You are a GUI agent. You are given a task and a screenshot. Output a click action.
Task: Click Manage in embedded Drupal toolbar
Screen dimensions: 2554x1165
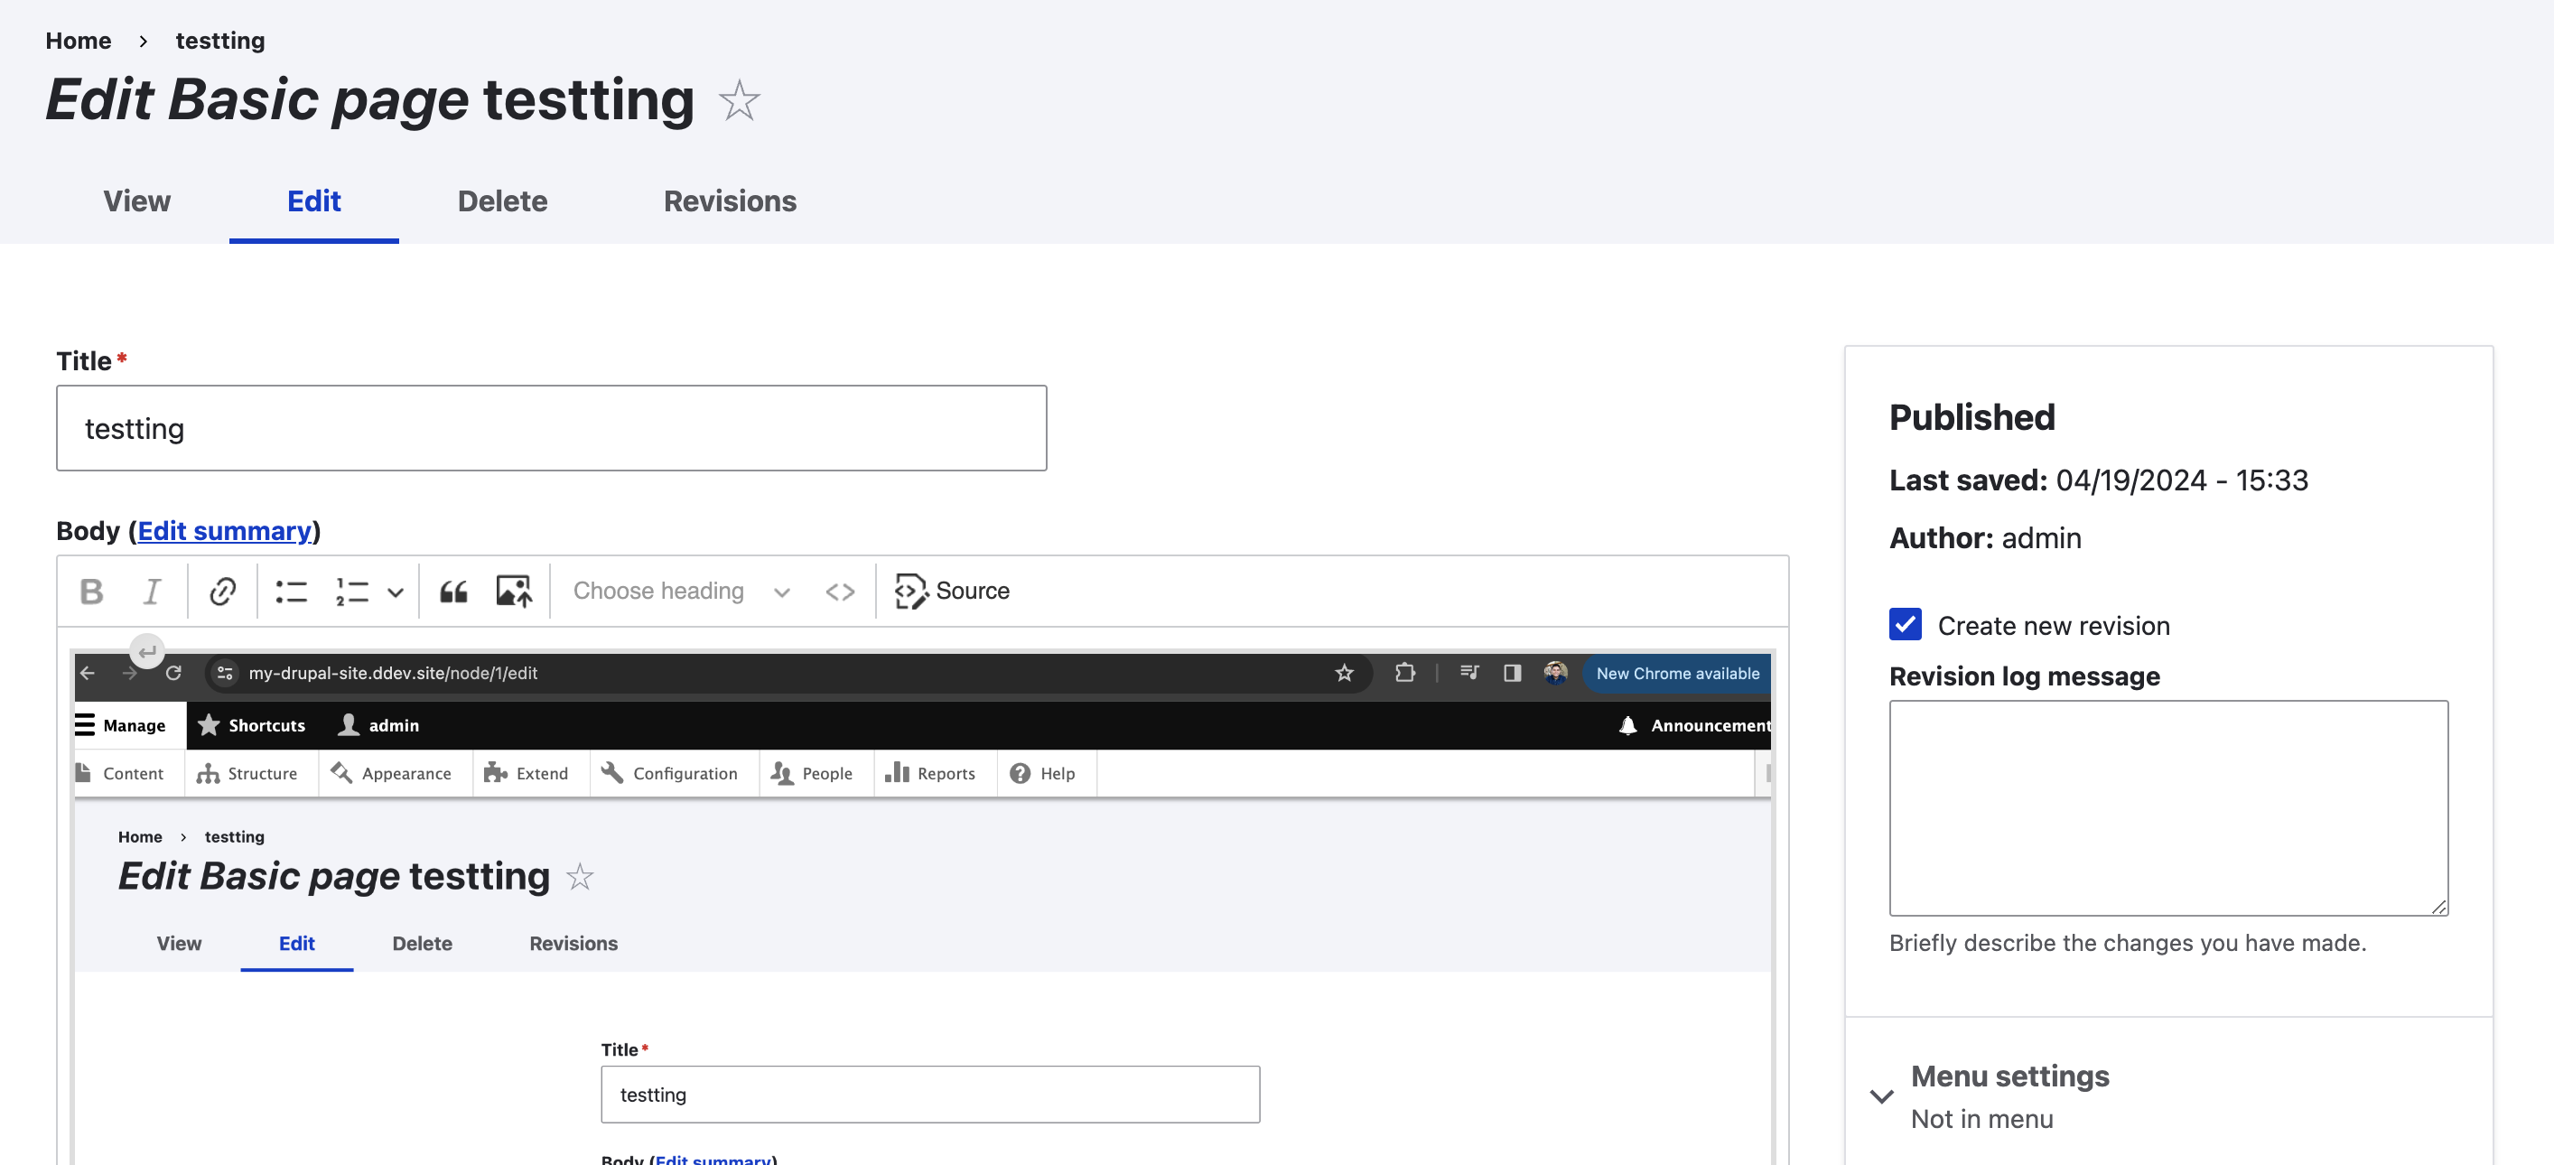pyautogui.click(x=130, y=726)
